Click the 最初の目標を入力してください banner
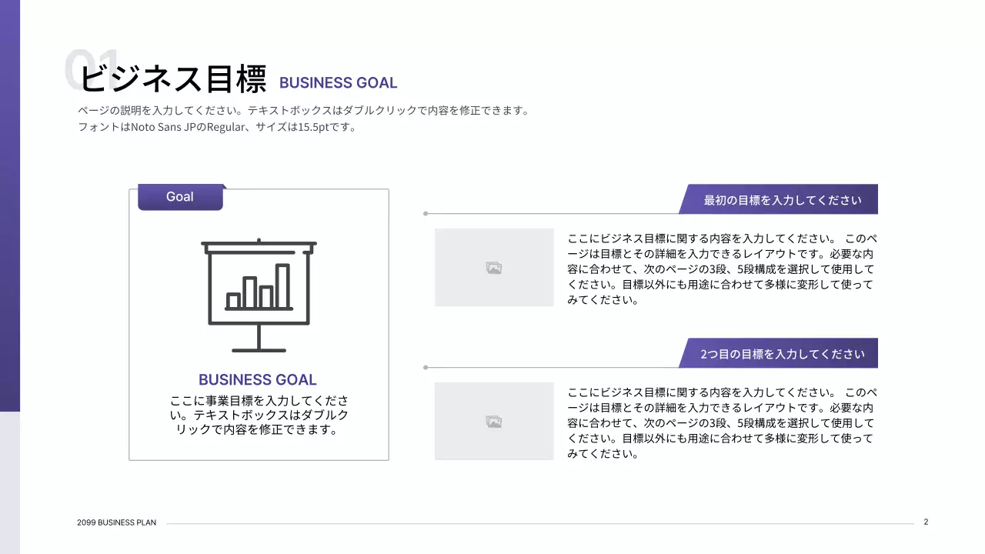 click(x=782, y=200)
